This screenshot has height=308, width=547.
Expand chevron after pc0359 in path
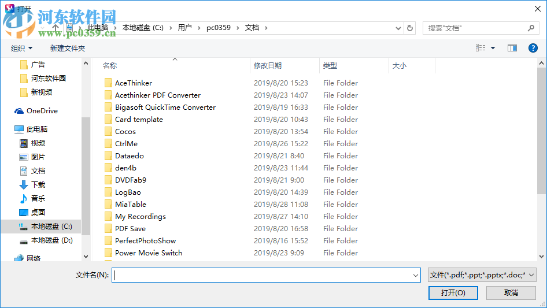click(x=238, y=28)
